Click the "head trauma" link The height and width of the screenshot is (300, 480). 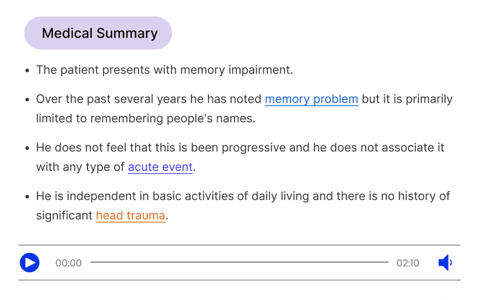(x=130, y=216)
